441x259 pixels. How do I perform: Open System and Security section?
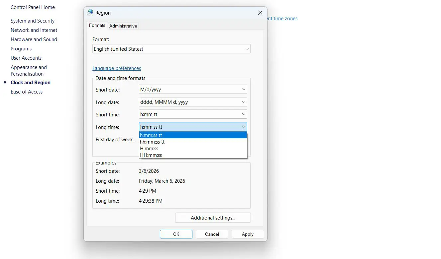(33, 21)
